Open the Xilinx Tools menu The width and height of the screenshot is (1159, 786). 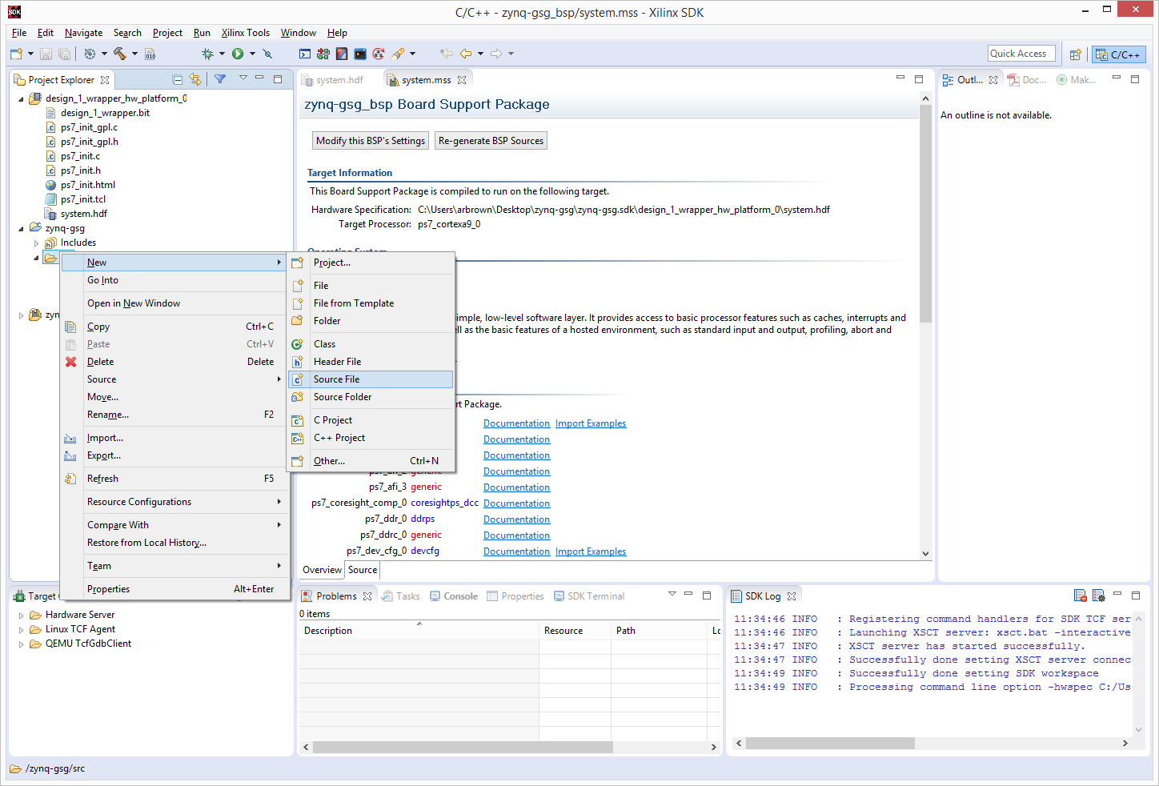[x=245, y=33]
